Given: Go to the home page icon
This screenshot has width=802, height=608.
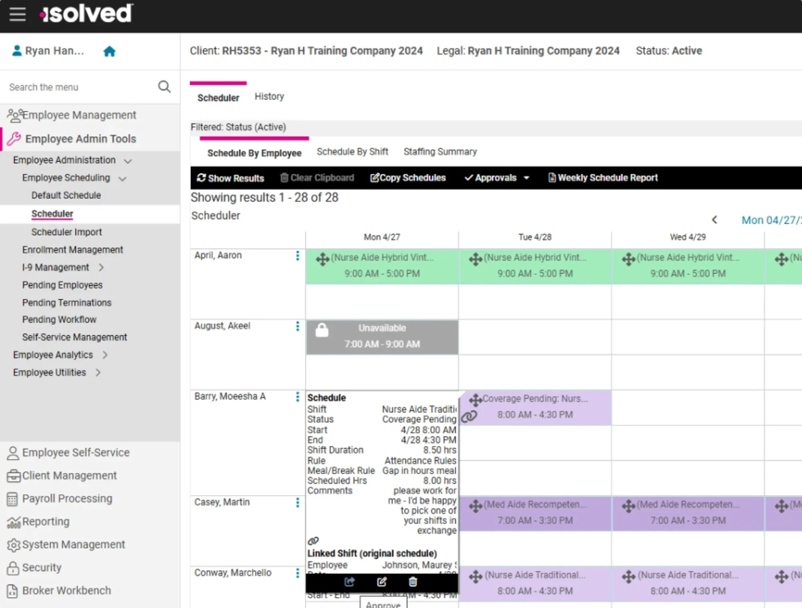Looking at the screenshot, I should [109, 51].
